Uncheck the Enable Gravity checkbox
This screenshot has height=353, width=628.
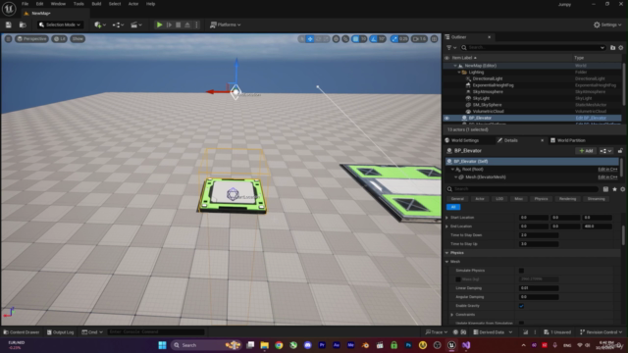[521, 306]
